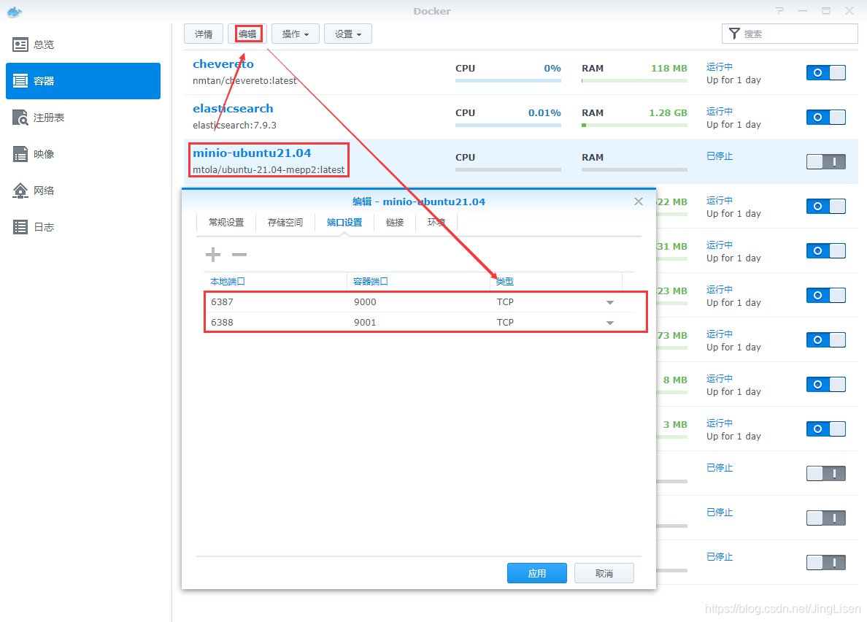The width and height of the screenshot is (867, 622).
Task: Click local port cell 6388
Action: pyautogui.click(x=275, y=323)
